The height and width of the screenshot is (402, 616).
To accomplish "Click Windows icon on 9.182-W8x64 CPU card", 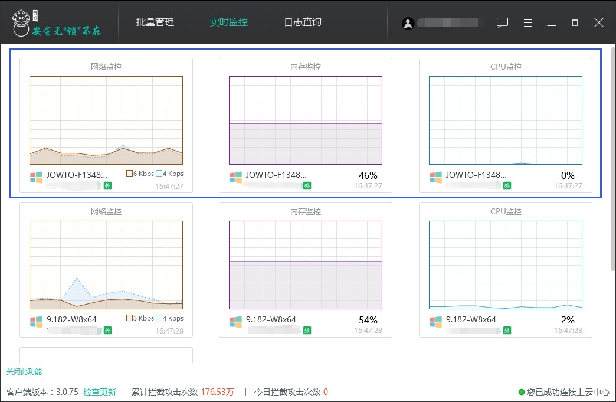I will click(x=436, y=322).
